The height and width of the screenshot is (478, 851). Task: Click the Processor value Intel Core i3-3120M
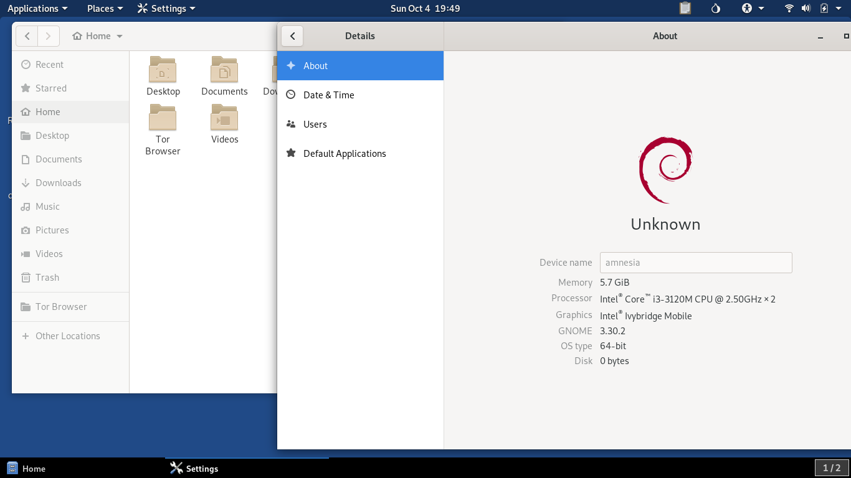tap(688, 299)
